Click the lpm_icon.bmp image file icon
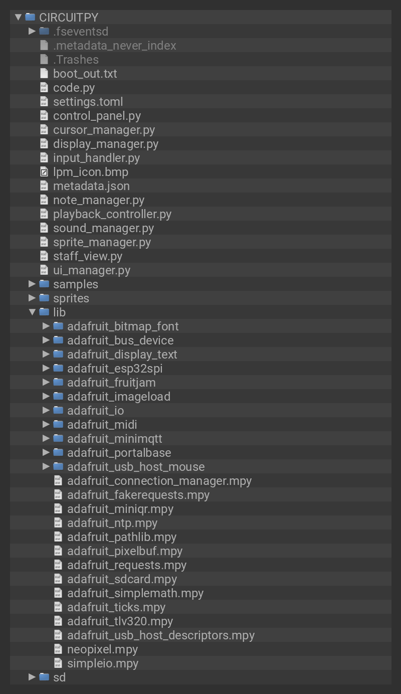Viewport: 401px width, 694px height. point(44,172)
